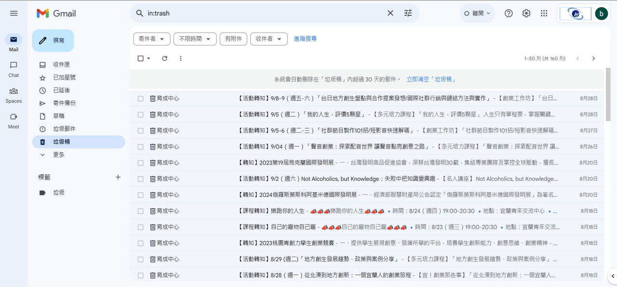
Task: Open the 8/28 從北漂到地方創新 email
Action: coord(367,275)
